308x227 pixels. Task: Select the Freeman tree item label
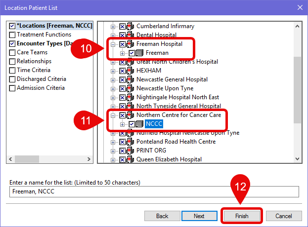pos(157,53)
